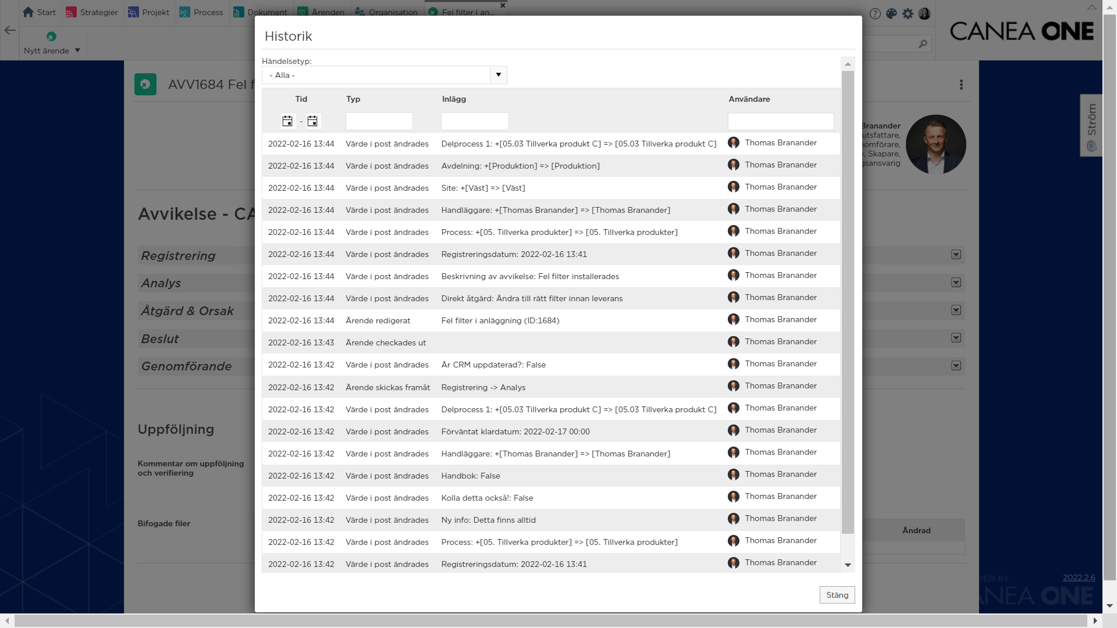Open the settings gear icon
The width and height of the screenshot is (1117, 628).
tap(908, 13)
